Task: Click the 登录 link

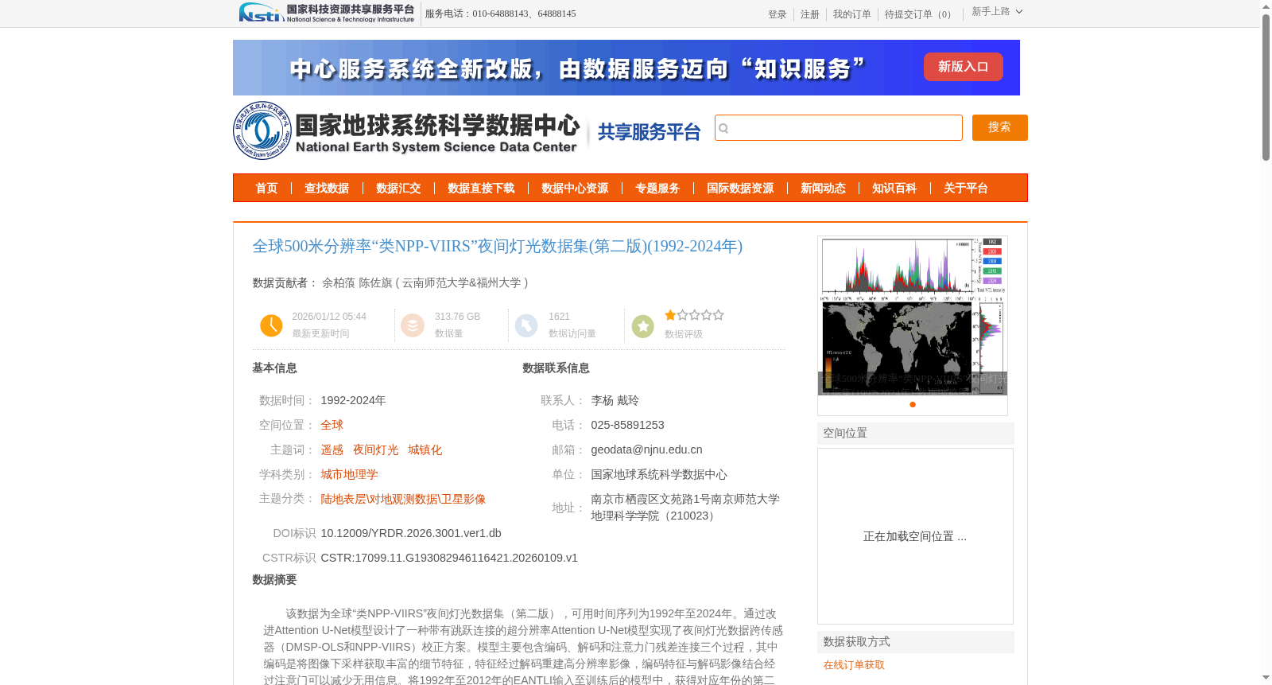Action: [778, 14]
